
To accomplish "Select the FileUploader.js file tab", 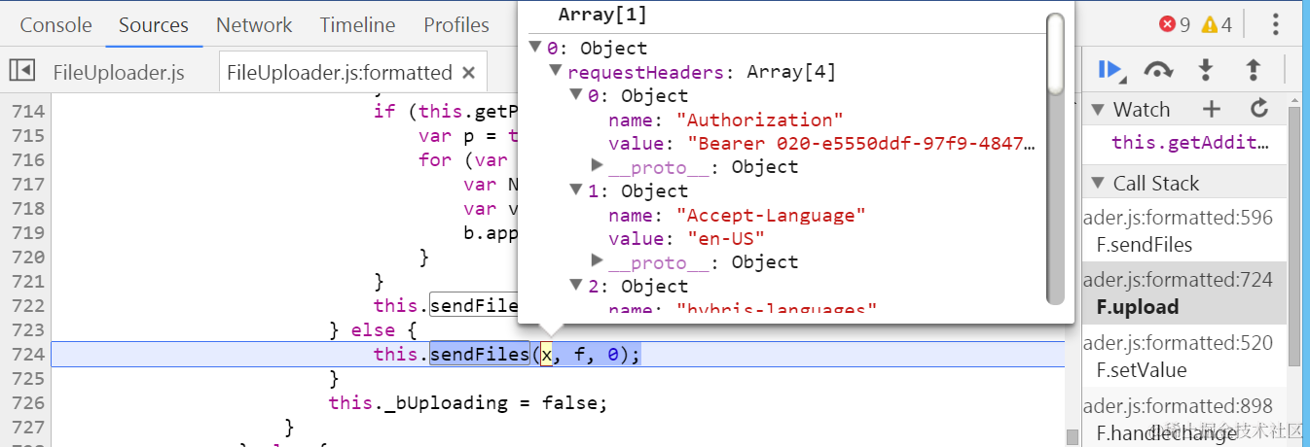I will [119, 72].
